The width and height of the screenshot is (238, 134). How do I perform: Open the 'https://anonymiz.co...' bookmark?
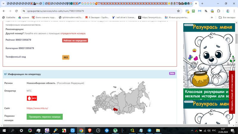click(x=150, y=18)
